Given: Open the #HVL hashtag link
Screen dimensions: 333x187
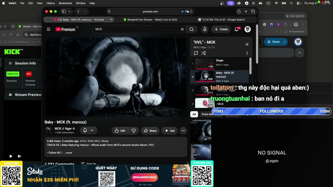Looking at the screenshot, I should pyautogui.click(x=83, y=141).
